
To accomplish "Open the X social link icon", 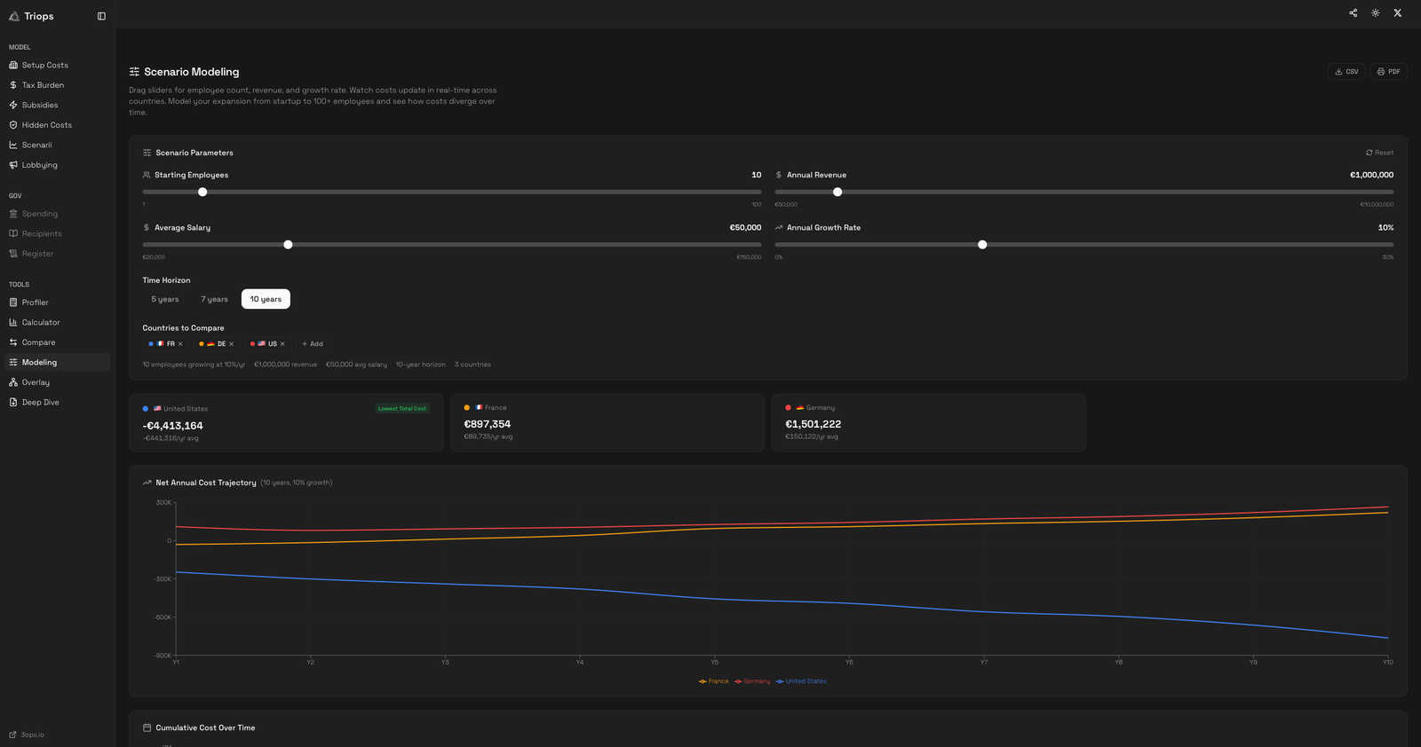I will pos(1397,13).
